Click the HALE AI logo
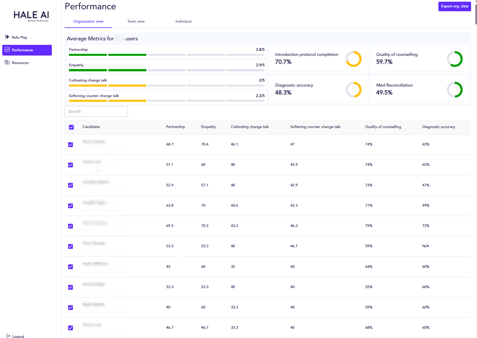Screen dimensions: 477x338 (31, 16)
